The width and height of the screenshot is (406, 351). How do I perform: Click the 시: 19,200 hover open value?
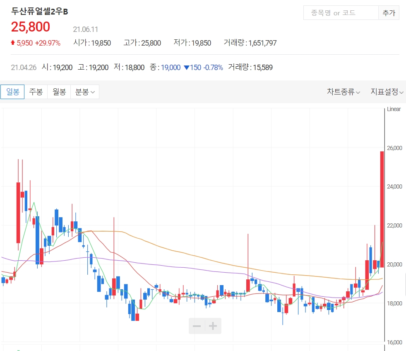tap(57, 68)
